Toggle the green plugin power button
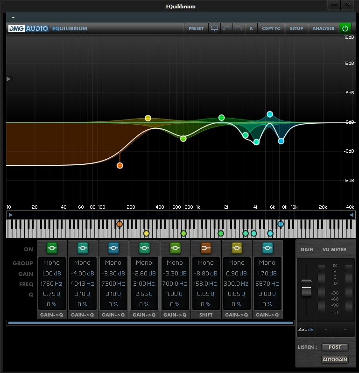 click(345, 28)
